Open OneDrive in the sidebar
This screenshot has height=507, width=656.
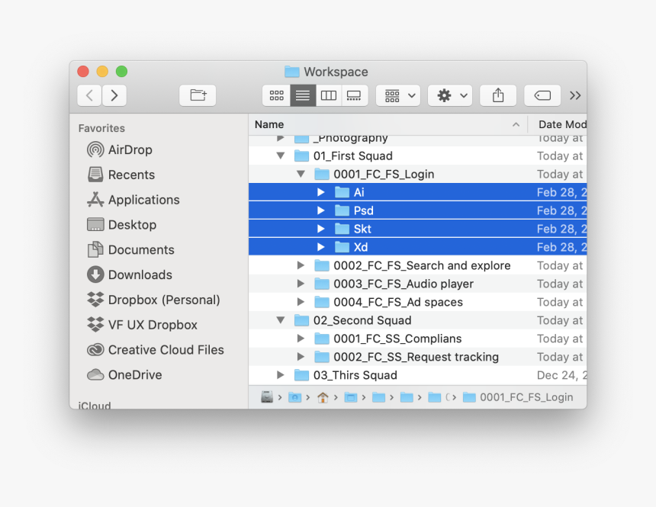(124, 375)
